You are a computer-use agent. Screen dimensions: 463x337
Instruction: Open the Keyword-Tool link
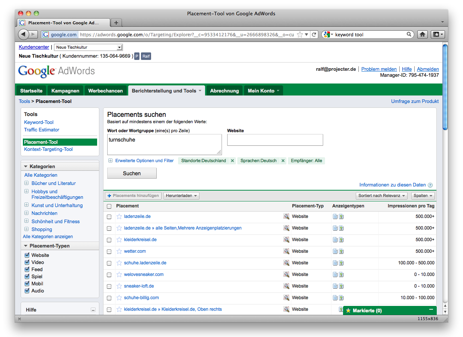39,122
